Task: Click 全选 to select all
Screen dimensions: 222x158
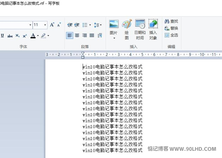Action: coord(171,35)
